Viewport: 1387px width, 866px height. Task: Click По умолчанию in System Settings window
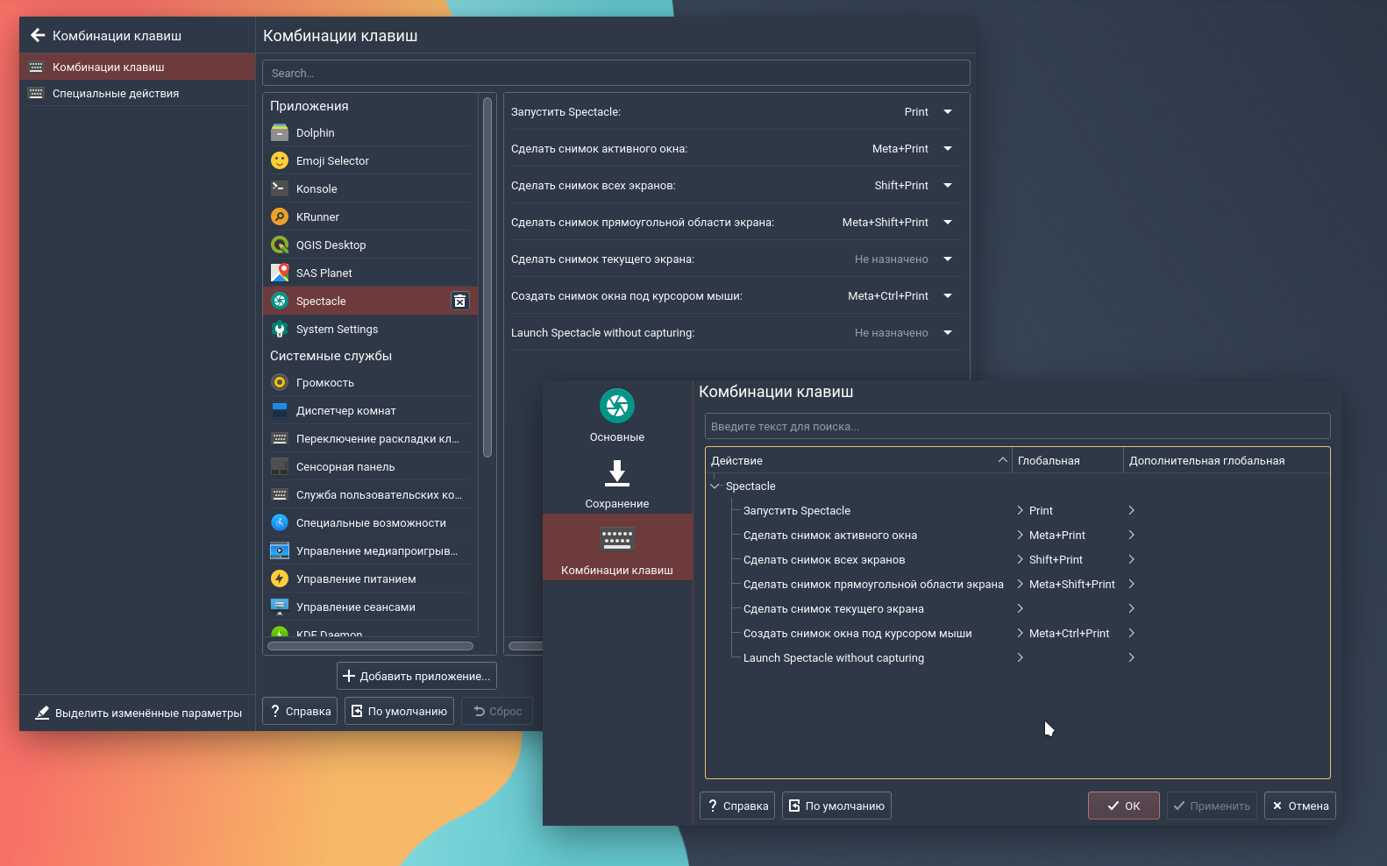tap(399, 711)
